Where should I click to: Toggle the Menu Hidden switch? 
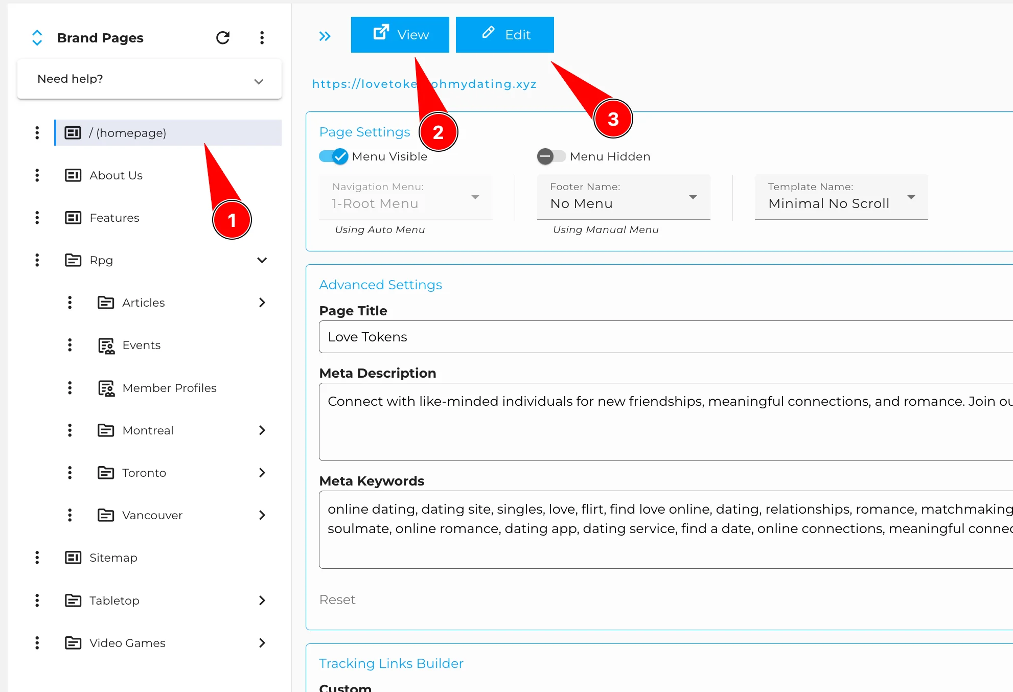551,156
